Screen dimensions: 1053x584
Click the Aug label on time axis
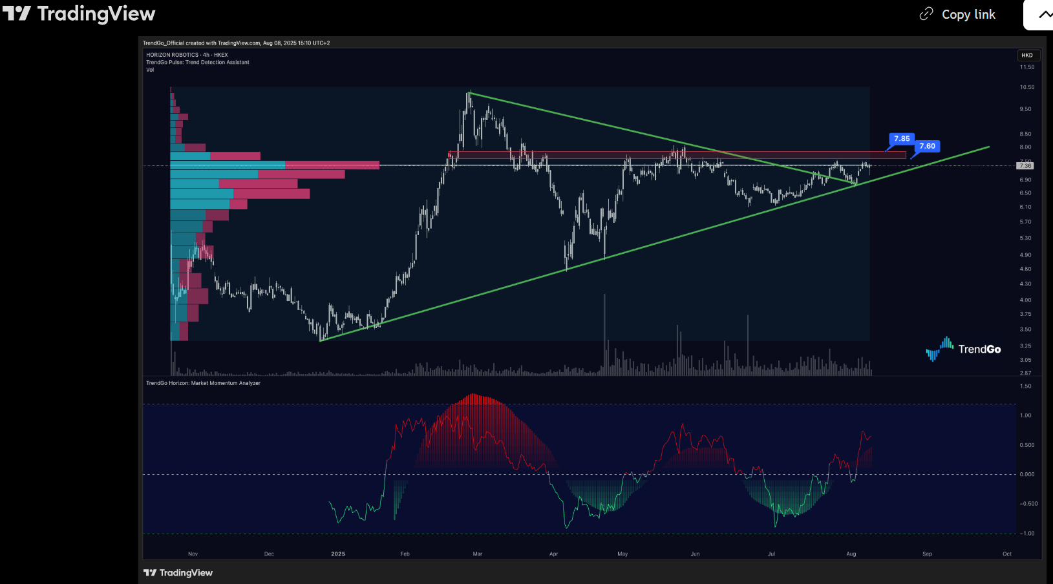pos(851,554)
